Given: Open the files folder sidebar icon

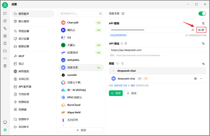Looking at the screenshot, I should coord(5,51).
